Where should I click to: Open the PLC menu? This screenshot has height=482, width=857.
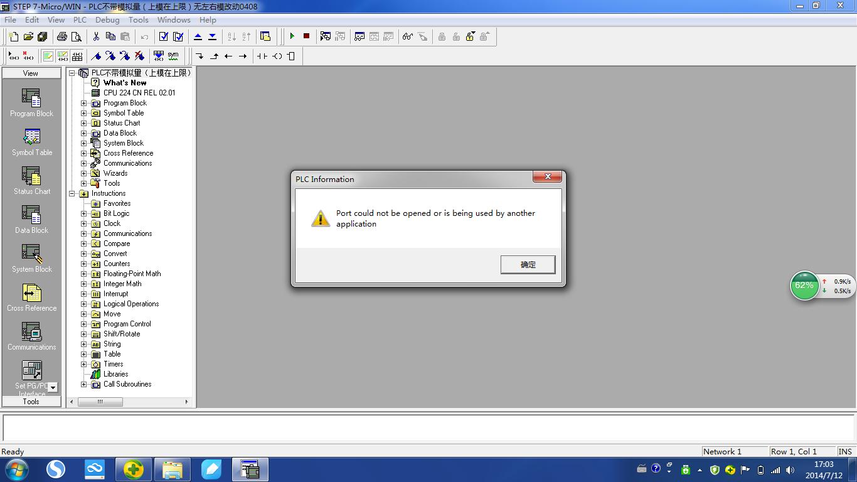(x=80, y=19)
